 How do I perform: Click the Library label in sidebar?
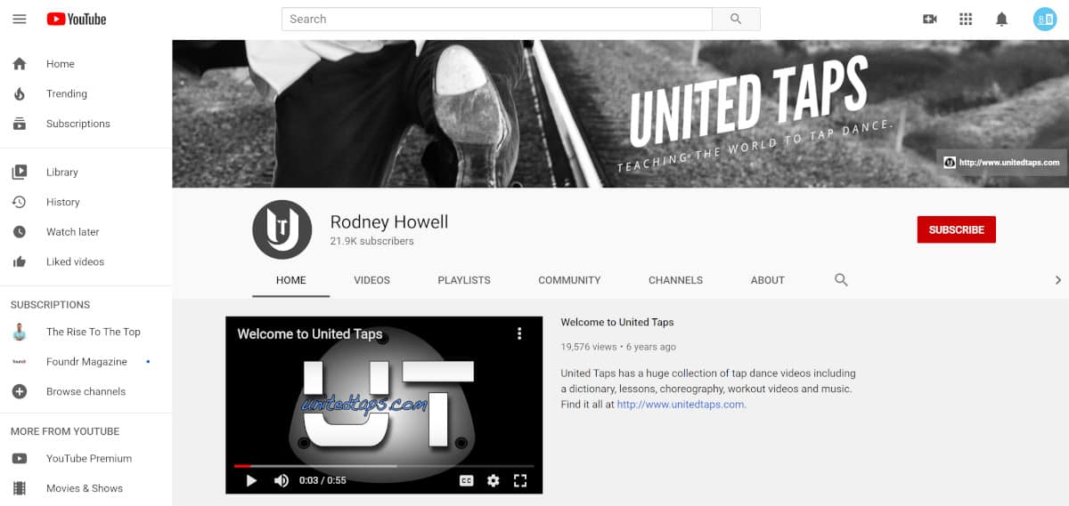pyautogui.click(x=62, y=173)
